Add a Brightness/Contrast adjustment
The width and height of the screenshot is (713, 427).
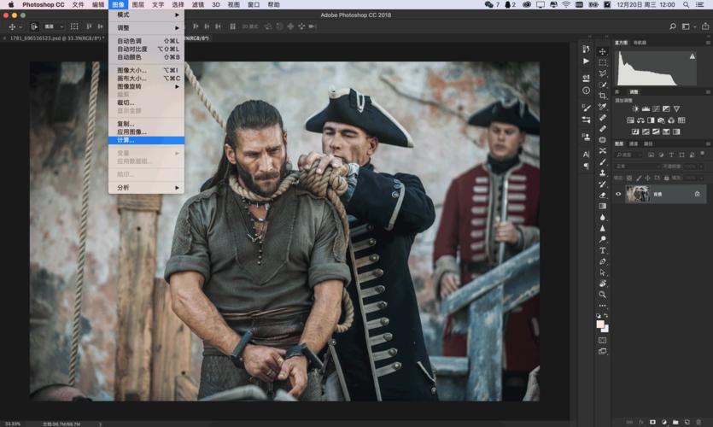[635, 108]
